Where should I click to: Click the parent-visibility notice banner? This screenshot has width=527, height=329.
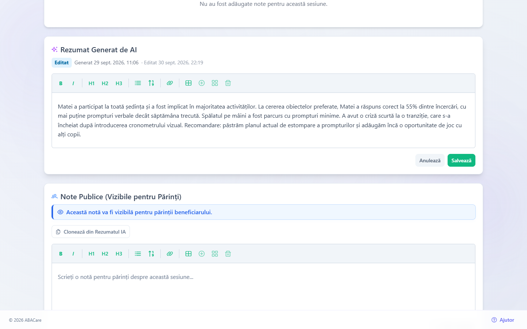coord(263,212)
